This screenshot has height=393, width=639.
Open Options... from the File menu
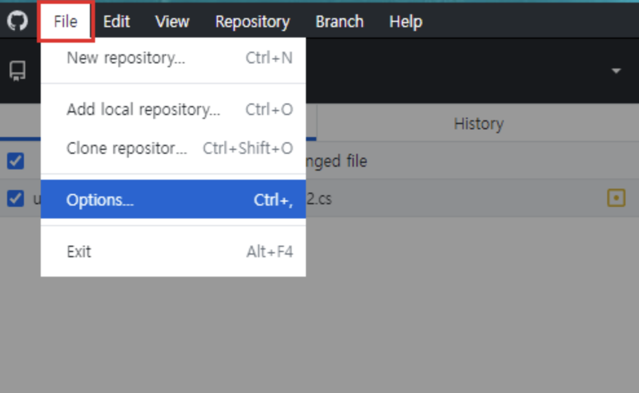pyautogui.click(x=173, y=200)
